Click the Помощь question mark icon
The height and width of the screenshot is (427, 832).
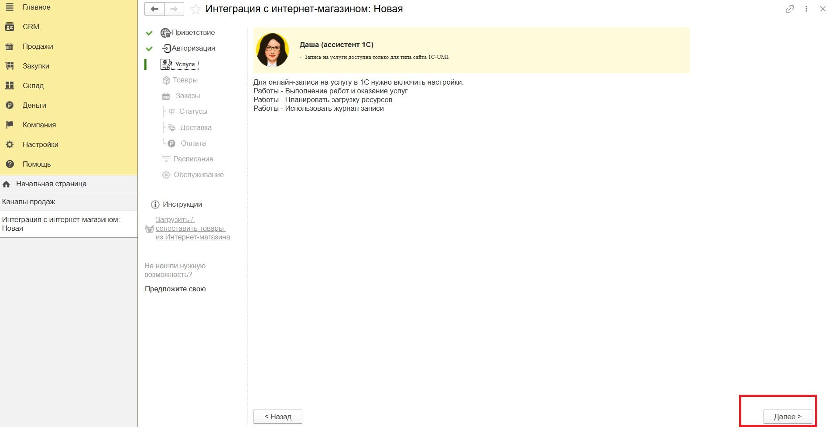pos(10,164)
